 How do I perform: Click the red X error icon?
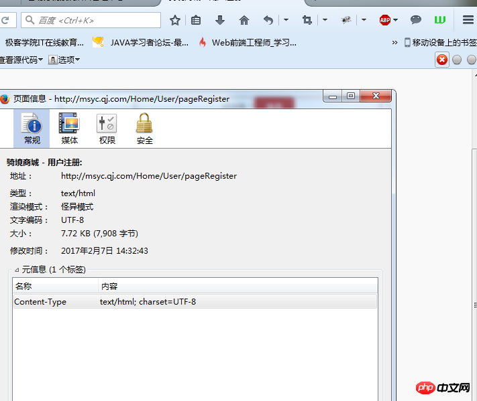click(442, 60)
